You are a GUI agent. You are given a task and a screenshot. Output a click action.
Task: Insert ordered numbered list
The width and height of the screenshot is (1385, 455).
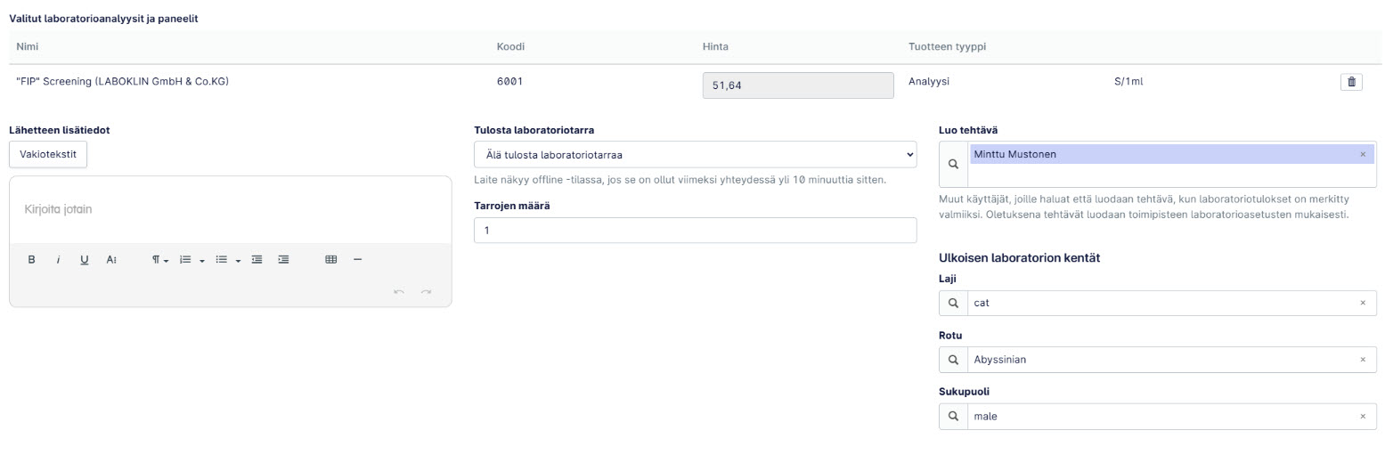[185, 260]
